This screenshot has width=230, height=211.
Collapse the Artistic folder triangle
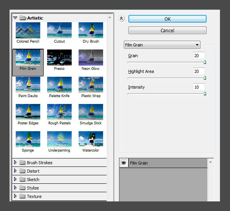click(15, 18)
